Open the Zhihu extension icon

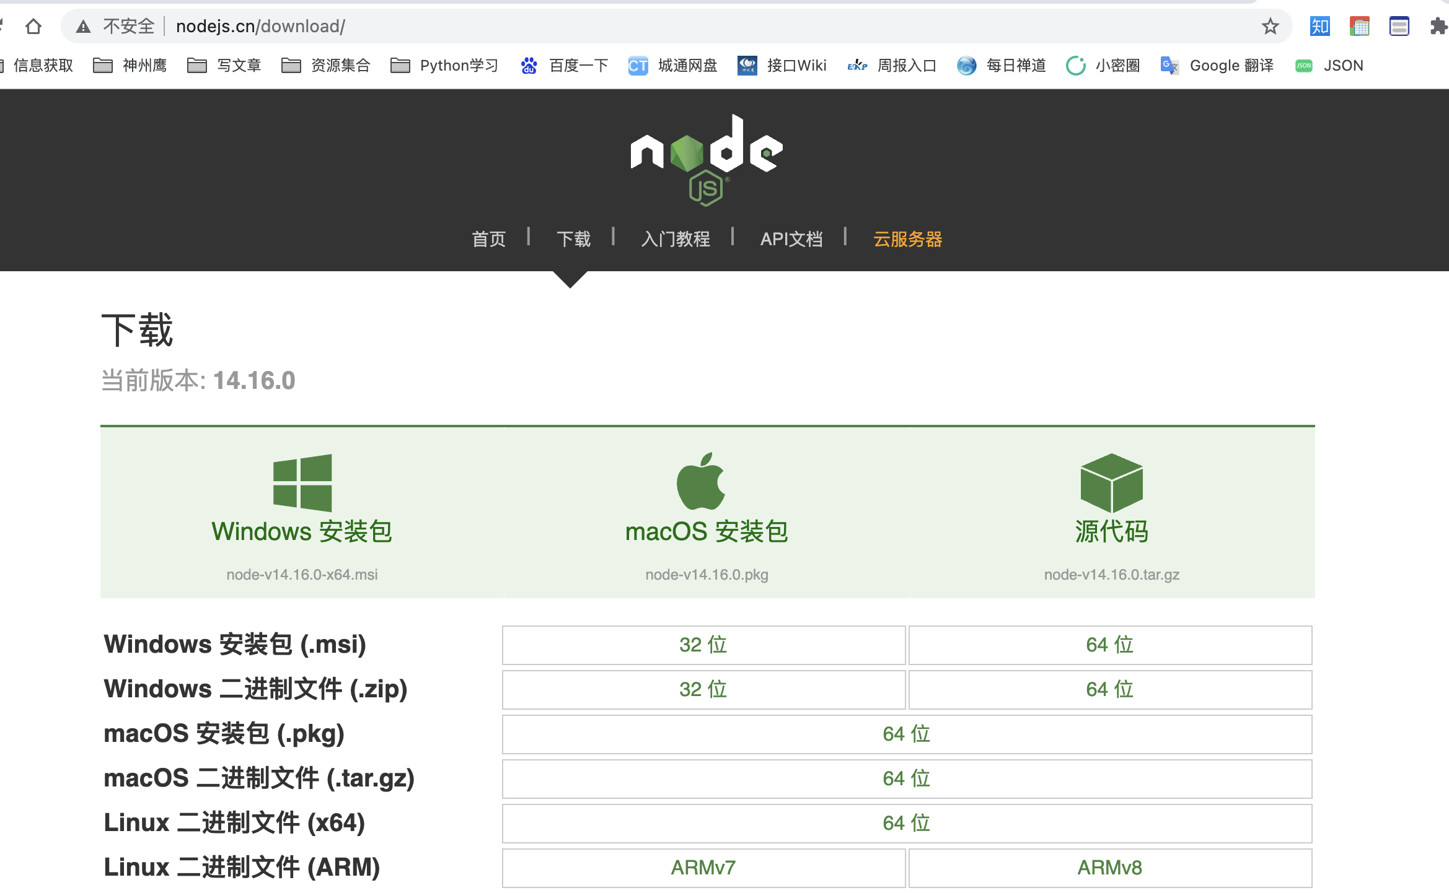pos(1319,26)
